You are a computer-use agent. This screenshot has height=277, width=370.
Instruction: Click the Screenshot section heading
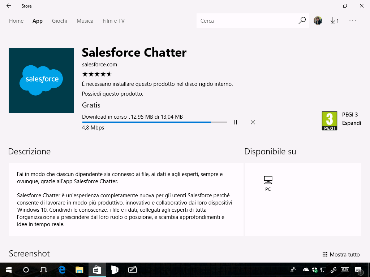coord(29,254)
